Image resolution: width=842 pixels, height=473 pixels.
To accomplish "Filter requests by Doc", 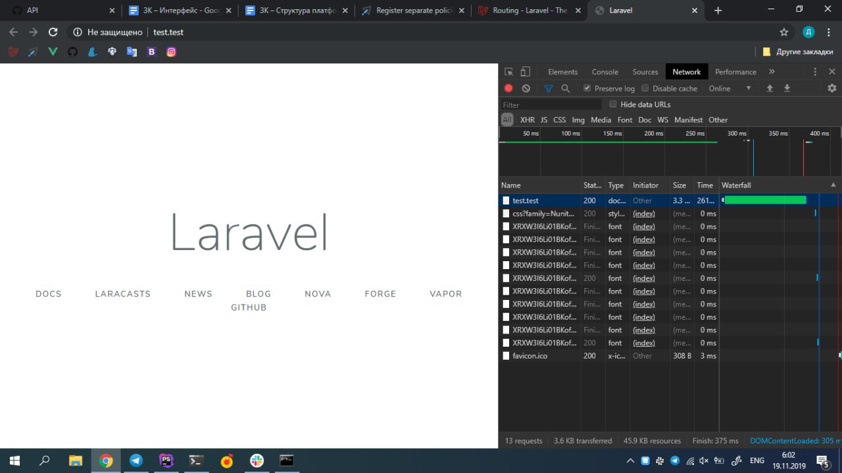I will coord(645,120).
